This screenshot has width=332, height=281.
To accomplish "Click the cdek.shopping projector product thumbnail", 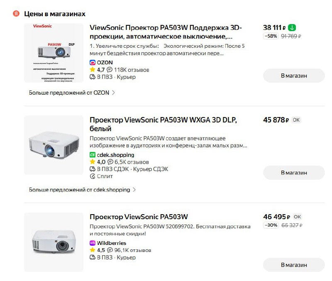I will click(54, 145).
